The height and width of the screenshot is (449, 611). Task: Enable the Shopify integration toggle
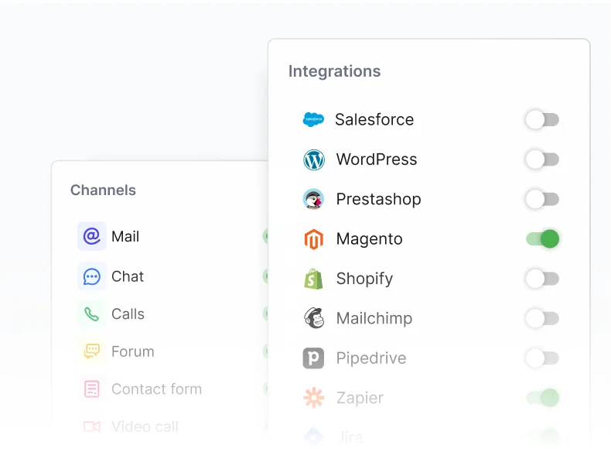[541, 279]
